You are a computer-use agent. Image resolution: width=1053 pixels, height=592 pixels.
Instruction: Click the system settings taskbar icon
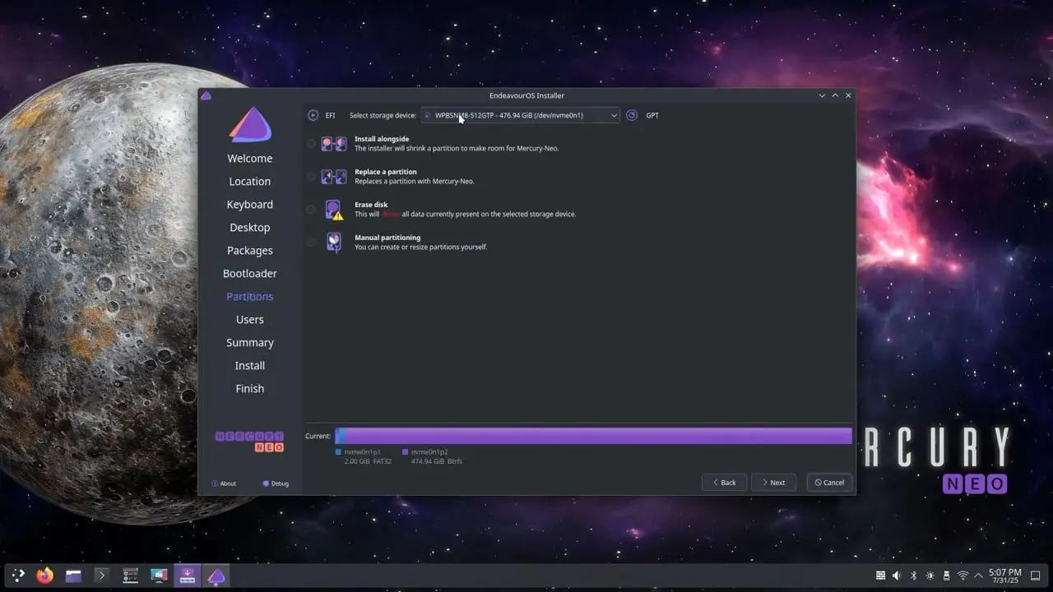point(130,576)
